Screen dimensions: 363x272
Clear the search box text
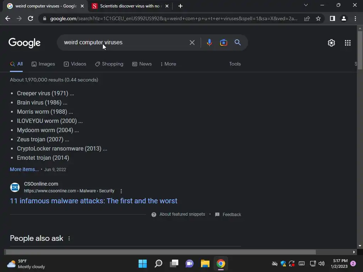[192, 42]
